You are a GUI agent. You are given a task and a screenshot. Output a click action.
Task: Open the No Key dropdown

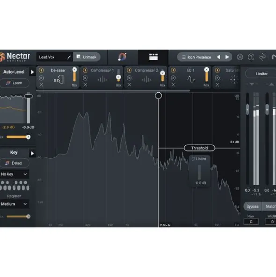click(x=14, y=174)
